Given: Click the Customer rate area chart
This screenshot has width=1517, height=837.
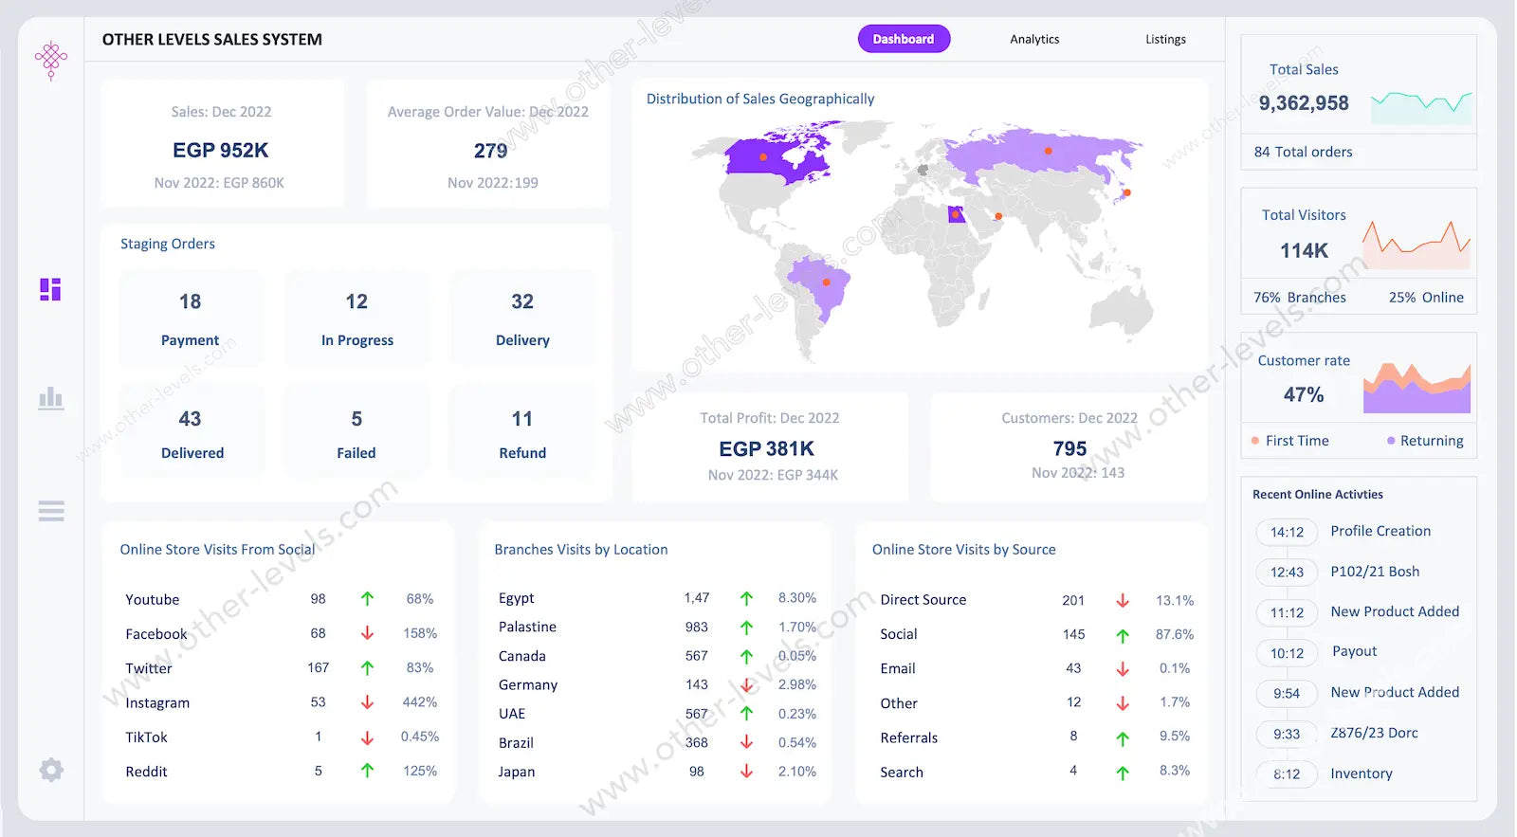Looking at the screenshot, I should (x=1416, y=390).
